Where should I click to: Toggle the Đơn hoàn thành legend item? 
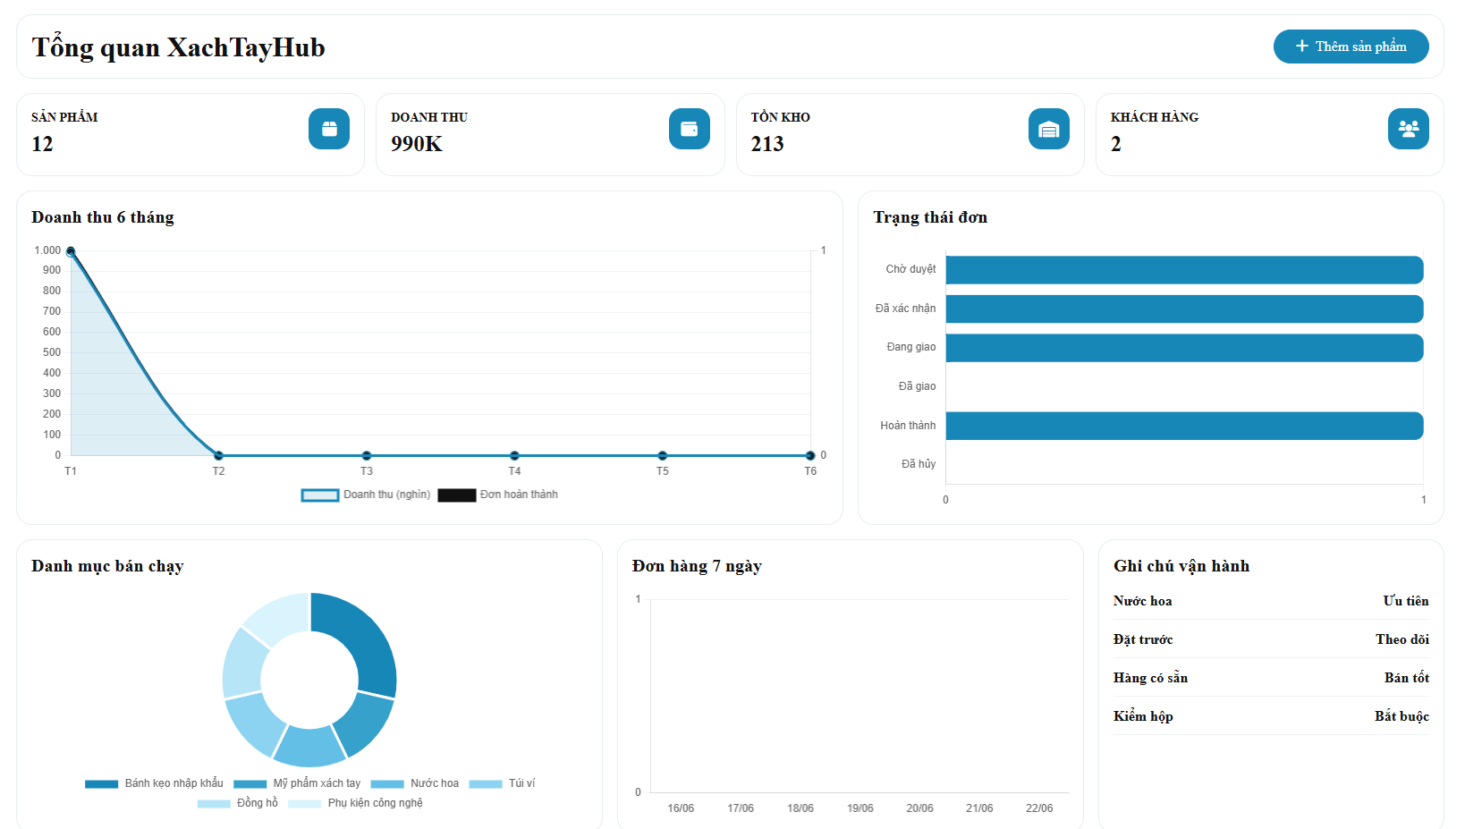click(x=498, y=495)
